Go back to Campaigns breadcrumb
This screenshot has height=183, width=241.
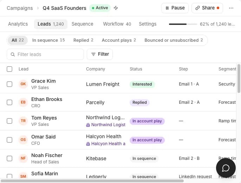[20, 8]
